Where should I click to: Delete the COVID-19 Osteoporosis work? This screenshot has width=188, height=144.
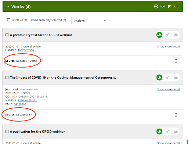[x=176, y=115]
